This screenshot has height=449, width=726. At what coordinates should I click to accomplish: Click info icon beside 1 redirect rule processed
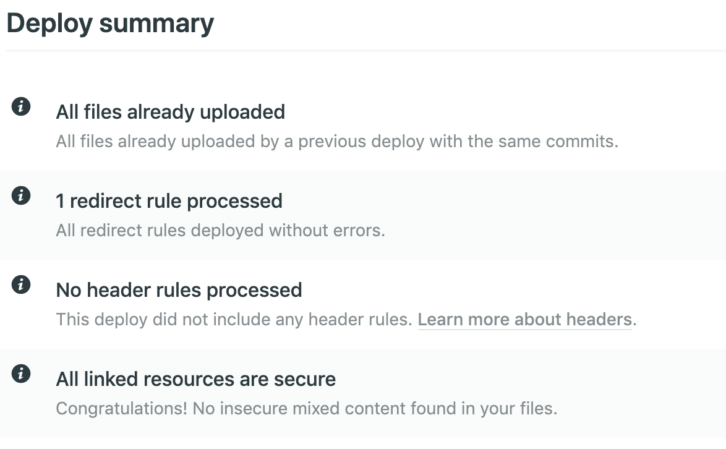click(x=21, y=196)
